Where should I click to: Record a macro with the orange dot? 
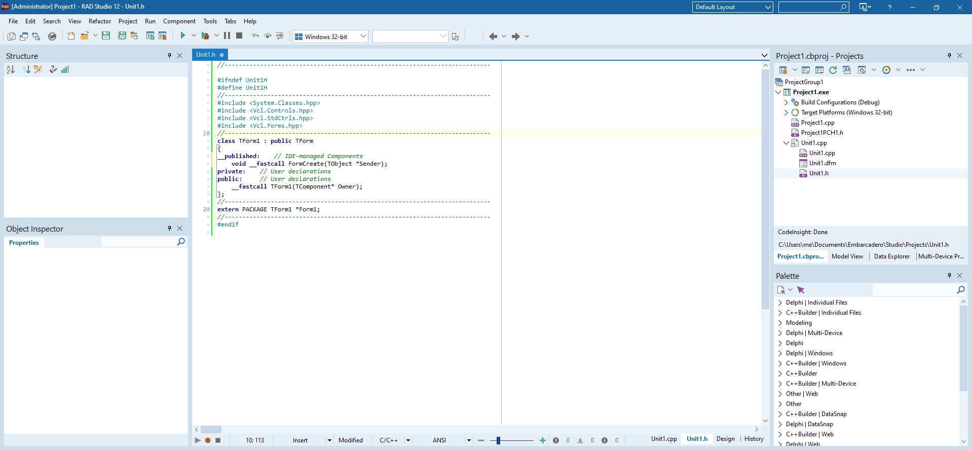click(208, 440)
